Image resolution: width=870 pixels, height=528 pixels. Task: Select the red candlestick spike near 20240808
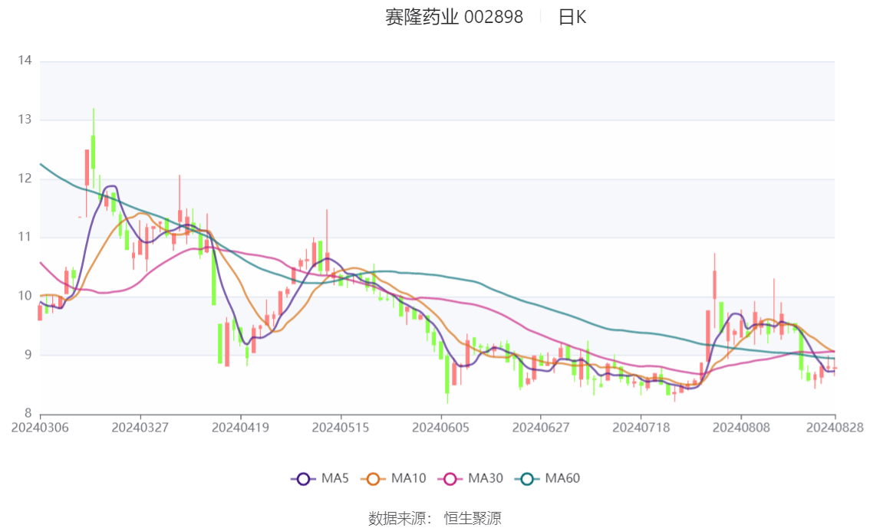(x=715, y=284)
